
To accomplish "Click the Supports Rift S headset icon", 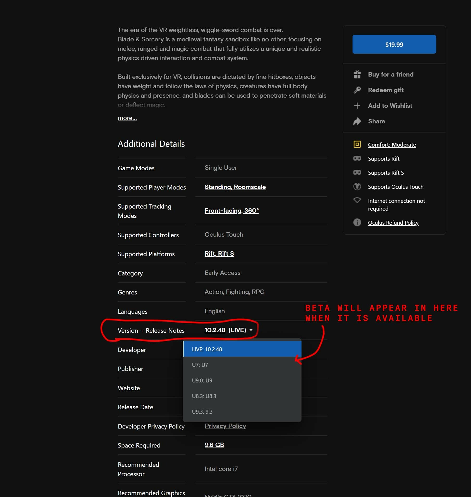I will 357,172.
